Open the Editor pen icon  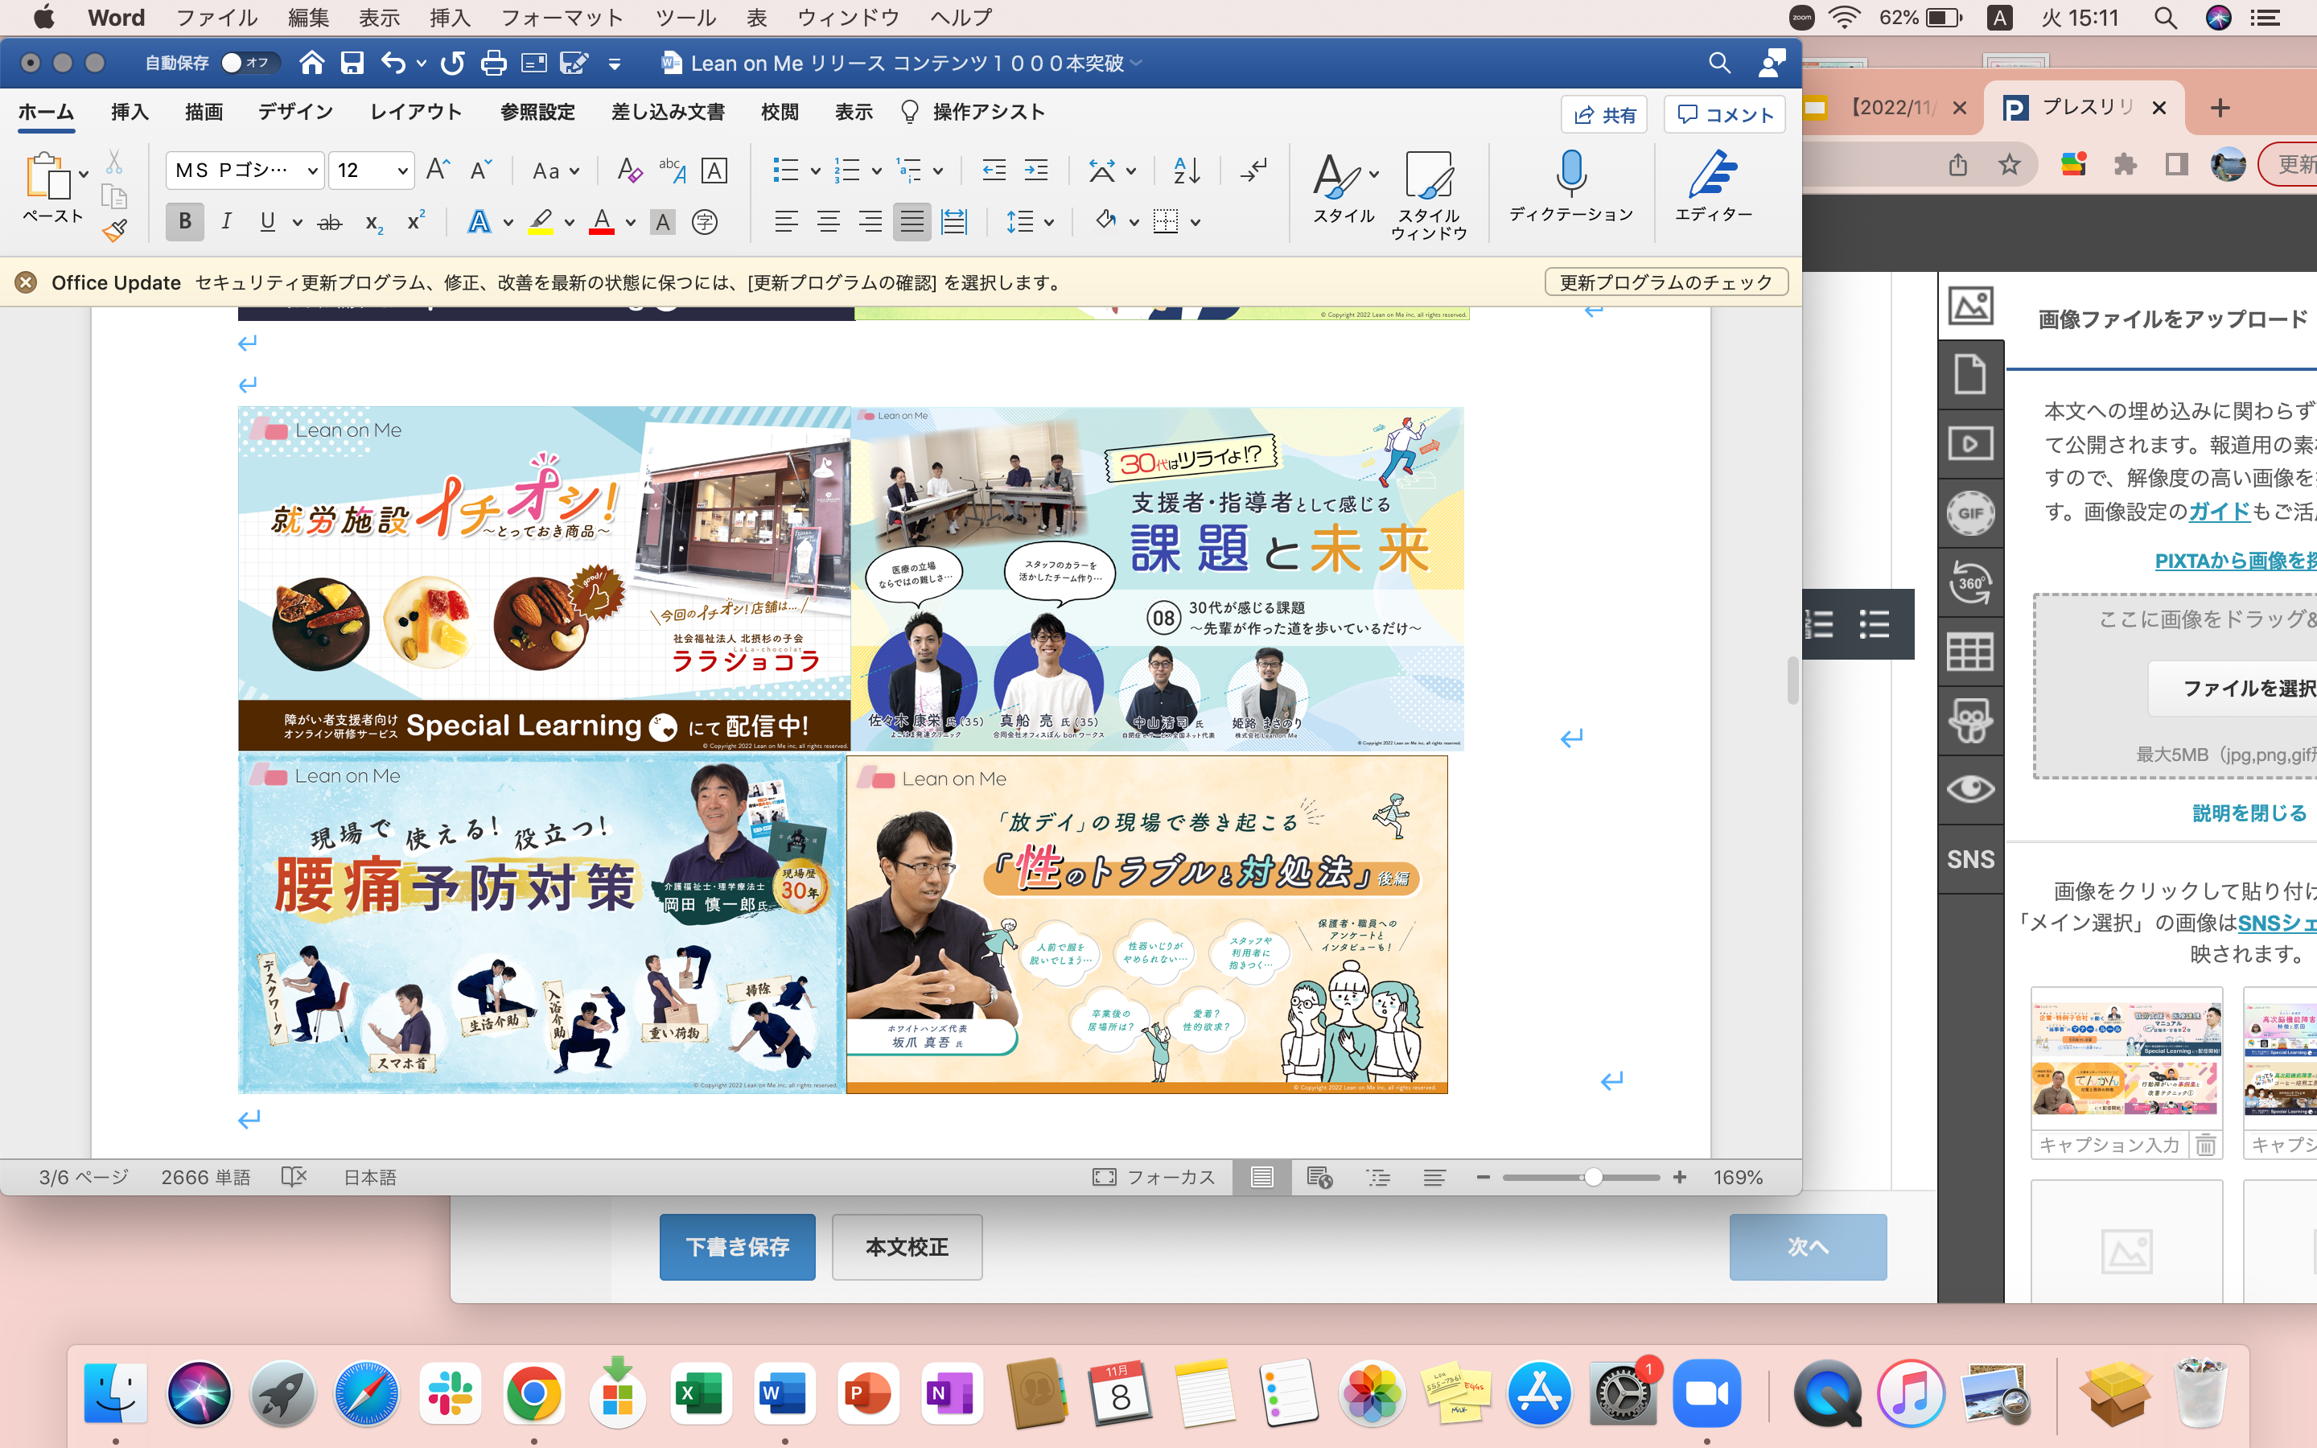click(x=1712, y=173)
